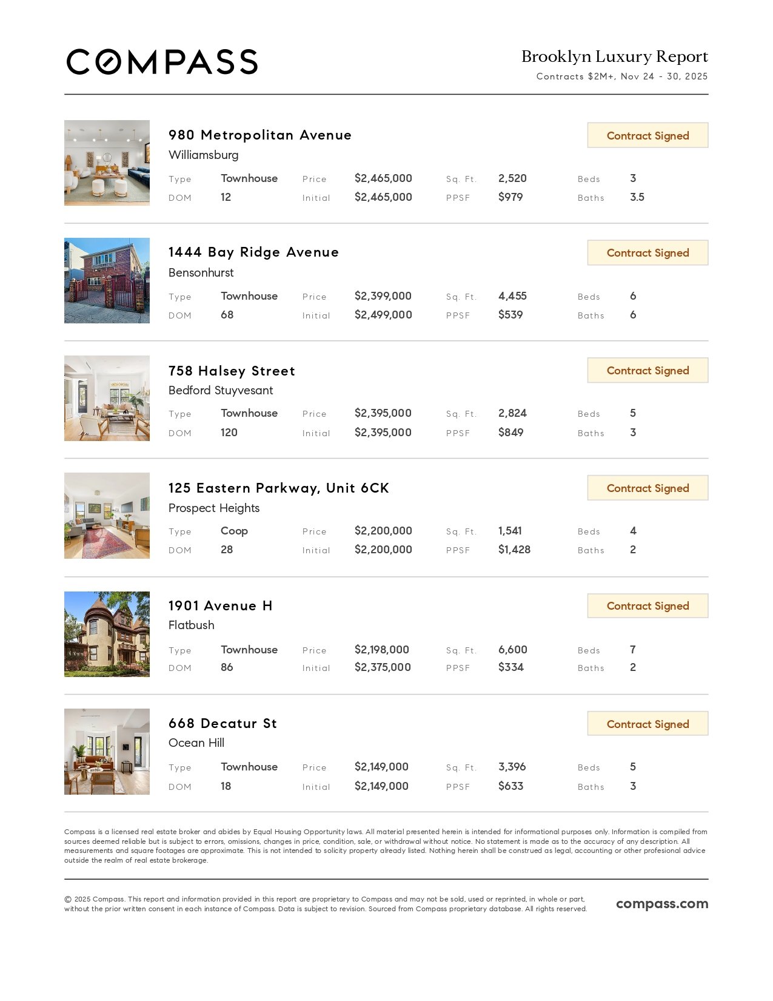Select the 125 Eastern Parkway living room photo

(107, 516)
